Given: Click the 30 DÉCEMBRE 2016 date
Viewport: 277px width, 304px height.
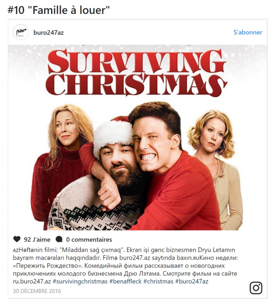Looking at the screenshot, I should pyautogui.click(x=37, y=291).
